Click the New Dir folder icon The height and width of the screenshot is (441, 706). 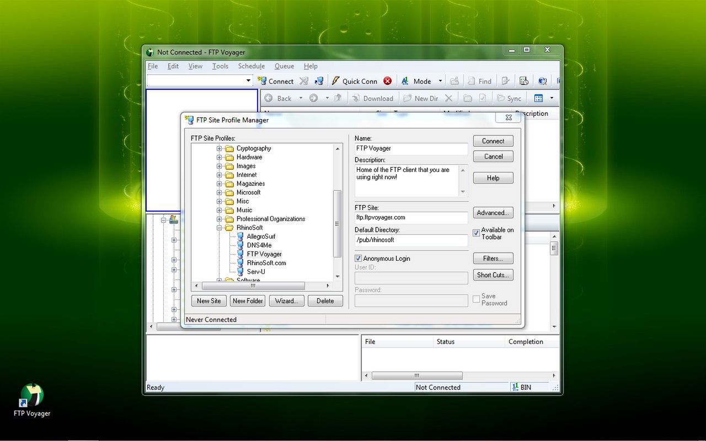click(408, 98)
